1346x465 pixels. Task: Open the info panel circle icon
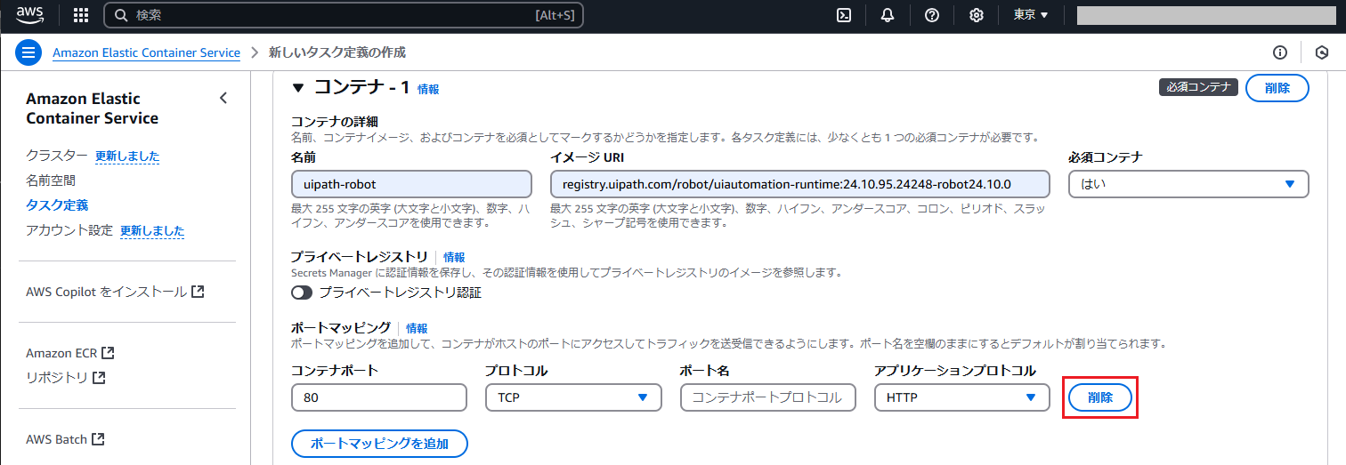click(x=1280, y=52)
